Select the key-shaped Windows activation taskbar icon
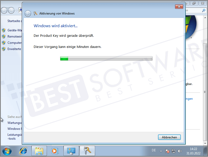This screenshot has height=157, width=208. [87, 151]
